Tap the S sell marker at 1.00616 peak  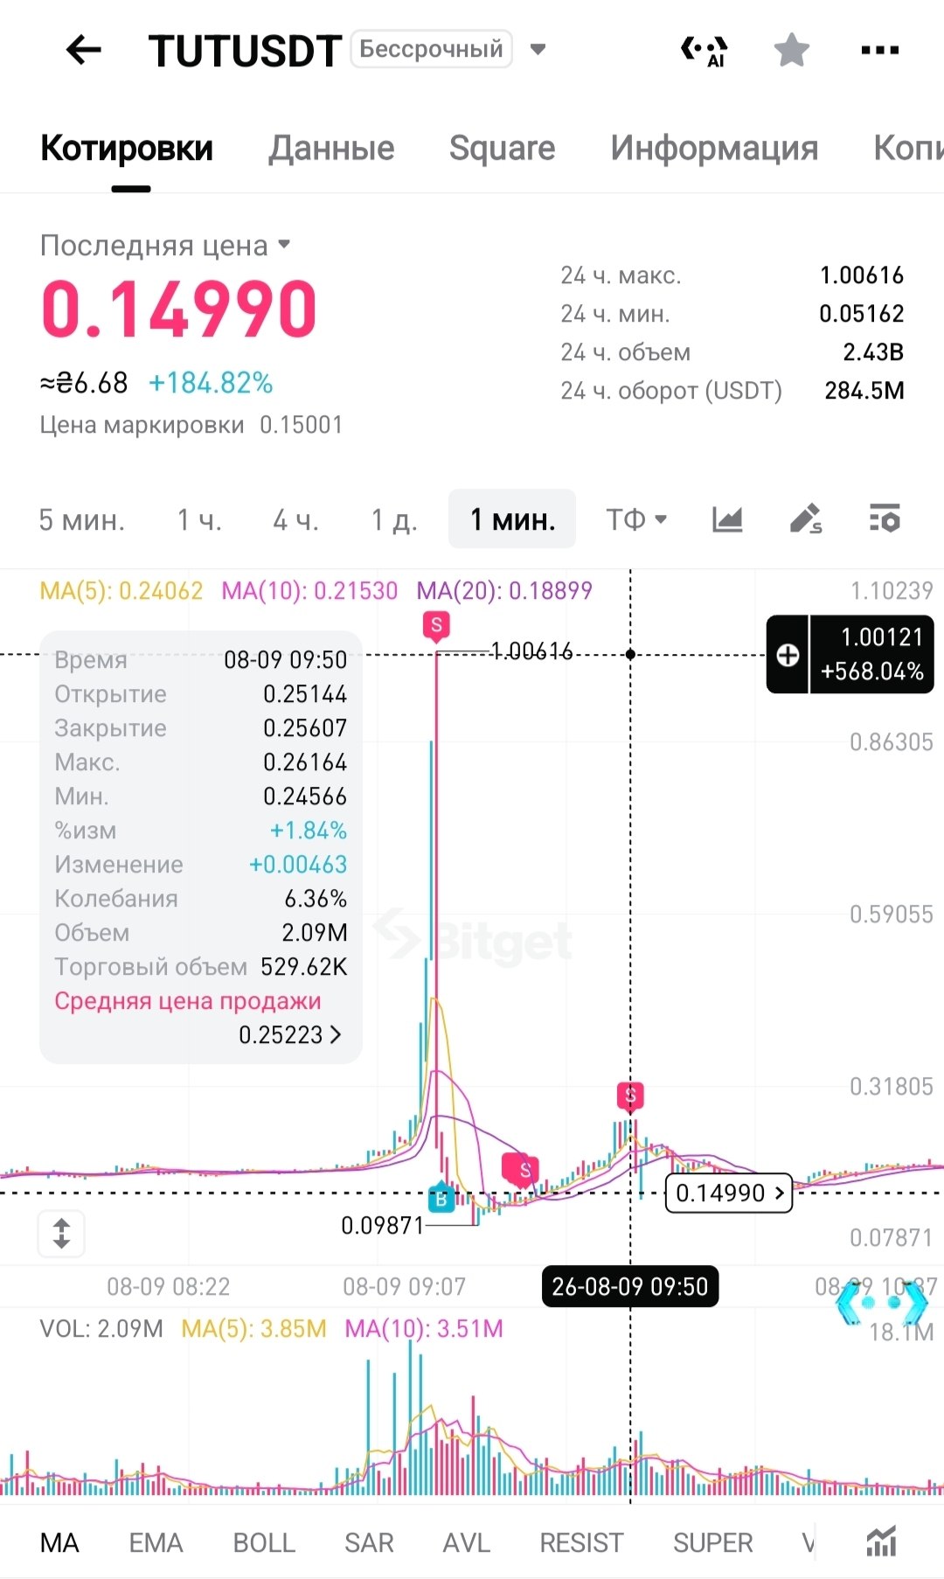click(436, 626)
